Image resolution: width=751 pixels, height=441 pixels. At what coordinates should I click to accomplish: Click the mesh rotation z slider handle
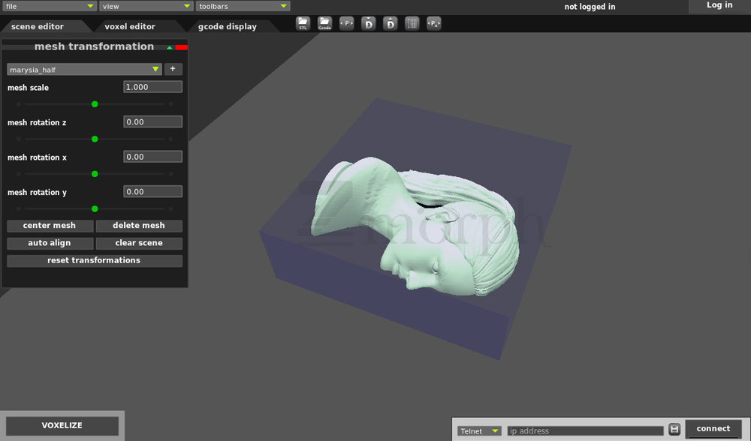pos(95,139)
